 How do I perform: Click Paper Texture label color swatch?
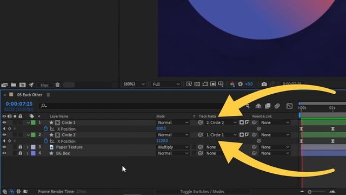pyautogui.click(x=33, y=147)
